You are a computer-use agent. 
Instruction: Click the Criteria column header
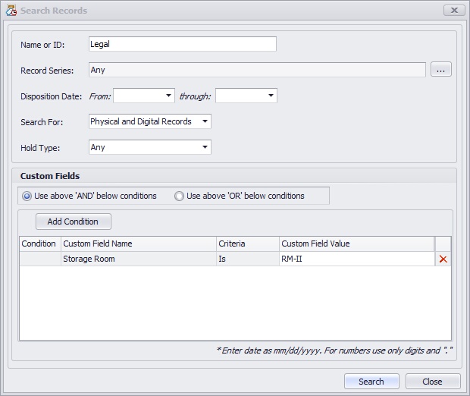(x=246, y=244)
